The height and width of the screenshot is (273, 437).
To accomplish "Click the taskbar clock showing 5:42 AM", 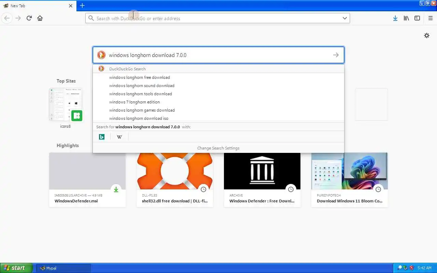I will (424, 268).
